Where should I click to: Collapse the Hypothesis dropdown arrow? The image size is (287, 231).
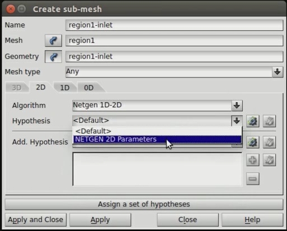click(x=237, y=121)
